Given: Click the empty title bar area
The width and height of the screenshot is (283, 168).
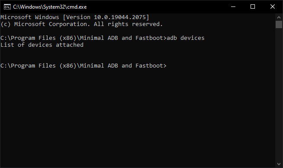Looking at the screenshot, I should (x=155, y=6).
